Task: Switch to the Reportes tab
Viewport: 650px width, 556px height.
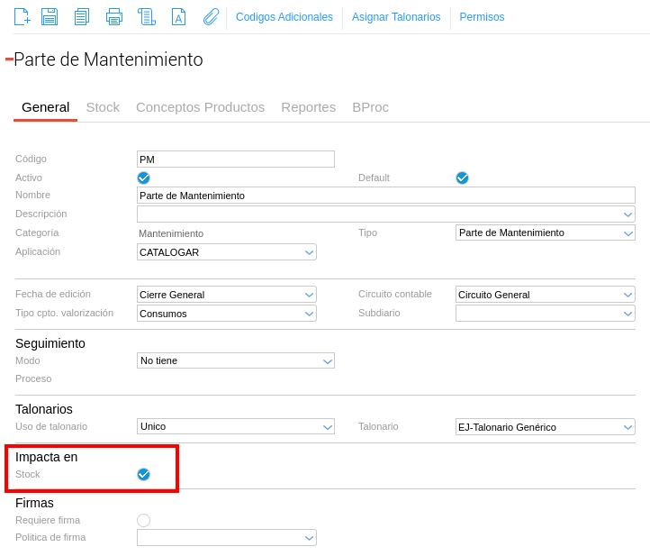Action: click(x=308, y=107)
